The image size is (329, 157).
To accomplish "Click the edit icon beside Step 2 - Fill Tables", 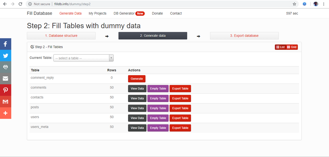I will tap(32, 47).
